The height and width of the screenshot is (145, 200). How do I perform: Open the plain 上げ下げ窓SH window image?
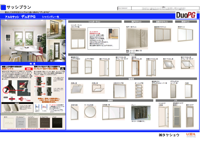point(88,67)
